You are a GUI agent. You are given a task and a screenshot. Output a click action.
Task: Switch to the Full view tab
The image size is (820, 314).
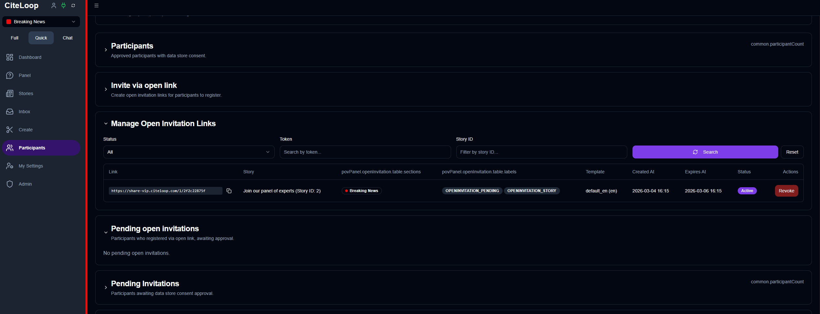[x=15, y=38]
